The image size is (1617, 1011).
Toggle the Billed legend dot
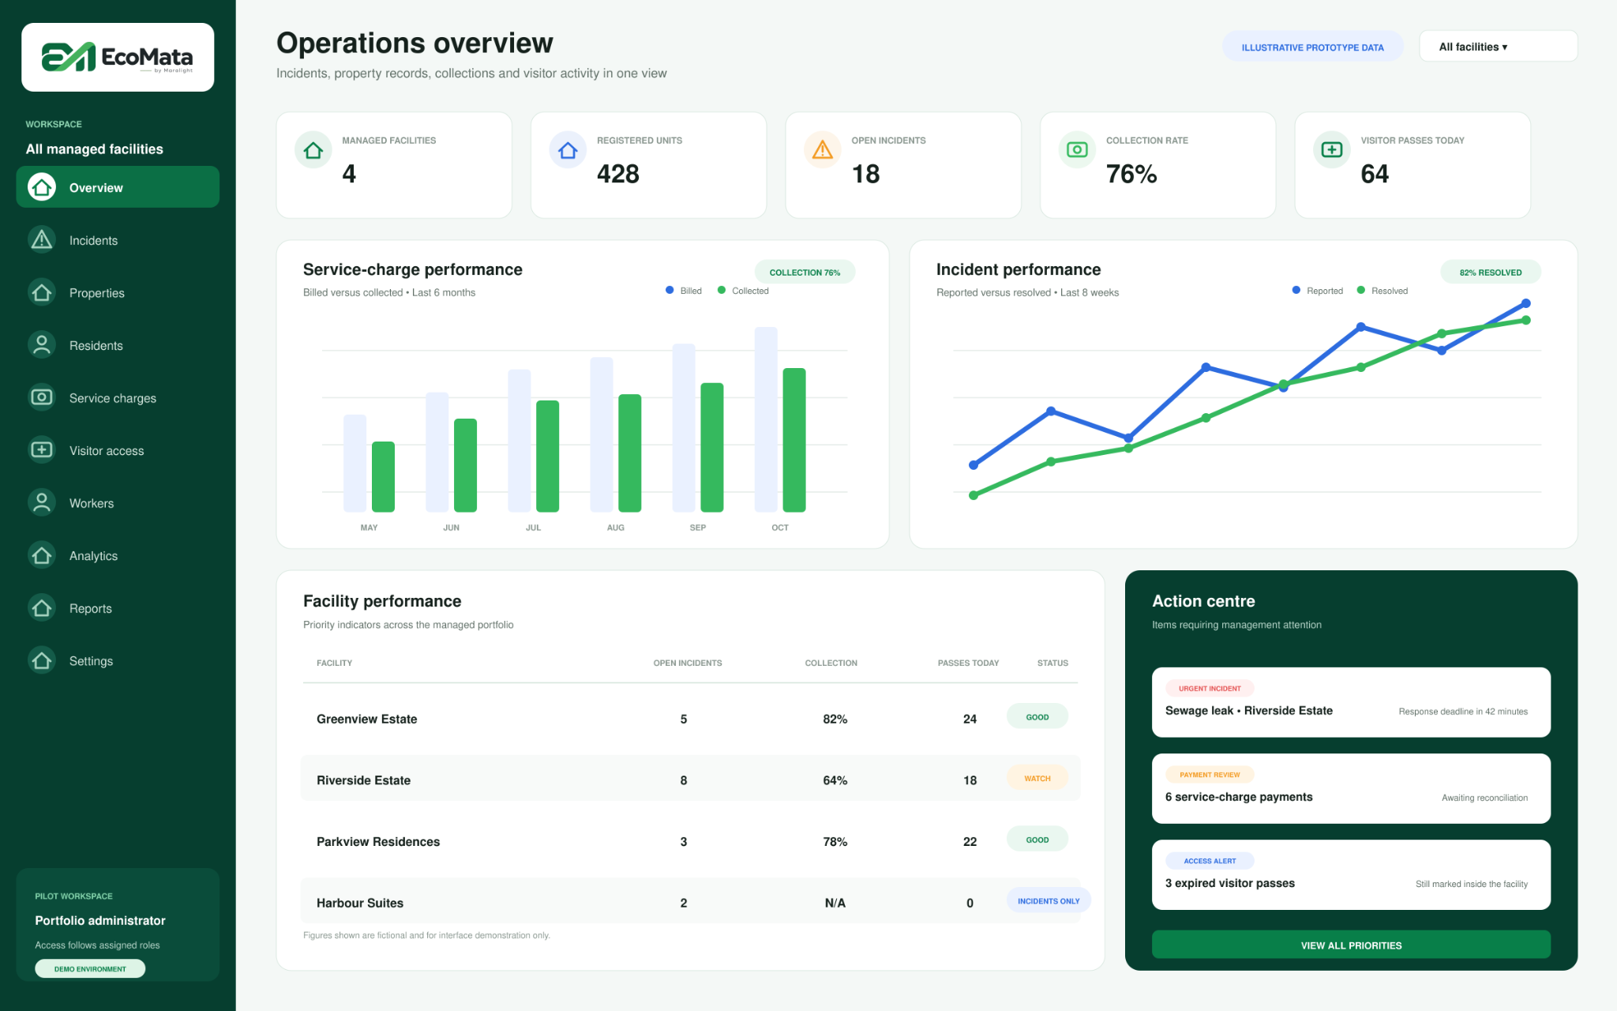(x=670, y=290)
